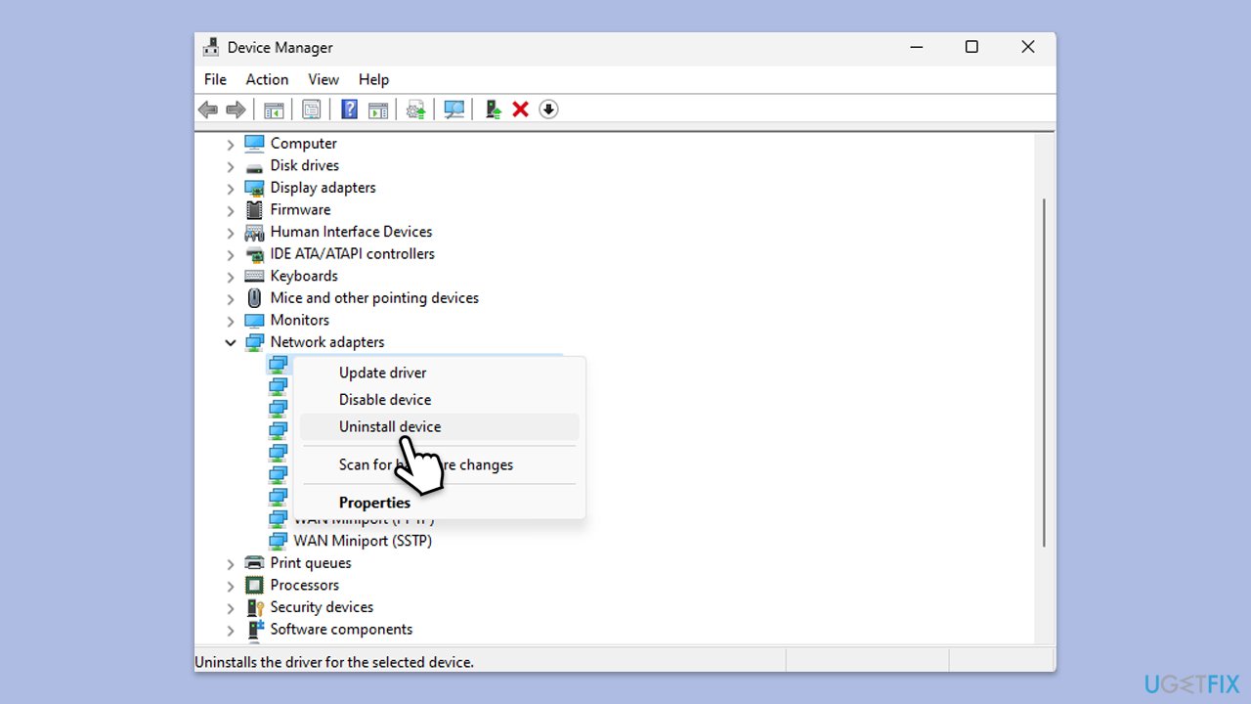Click the Keyboards category icon
The height and width of the screenshot is (704, 1251).
[254, 277]
